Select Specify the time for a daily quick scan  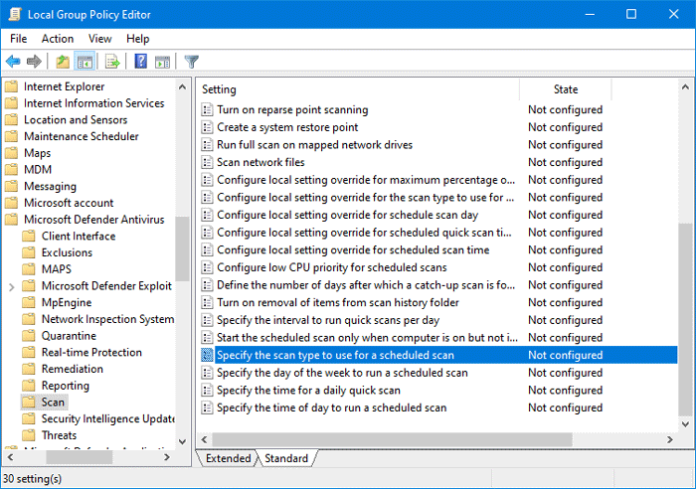(x=308, y=390)
